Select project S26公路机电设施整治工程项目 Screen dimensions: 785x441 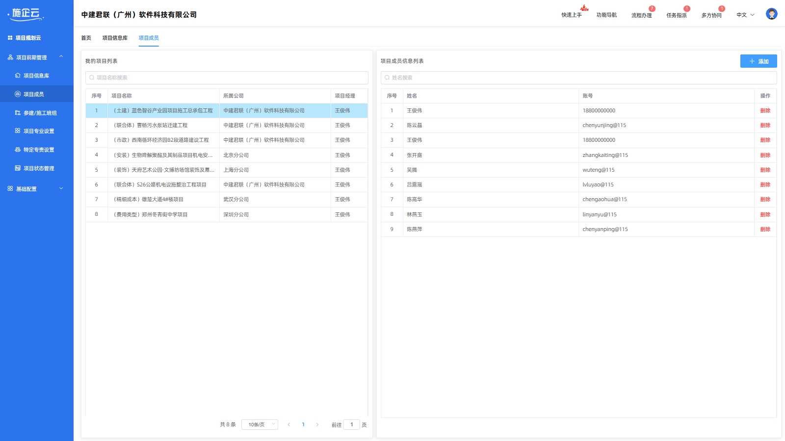tap(227, 184)
